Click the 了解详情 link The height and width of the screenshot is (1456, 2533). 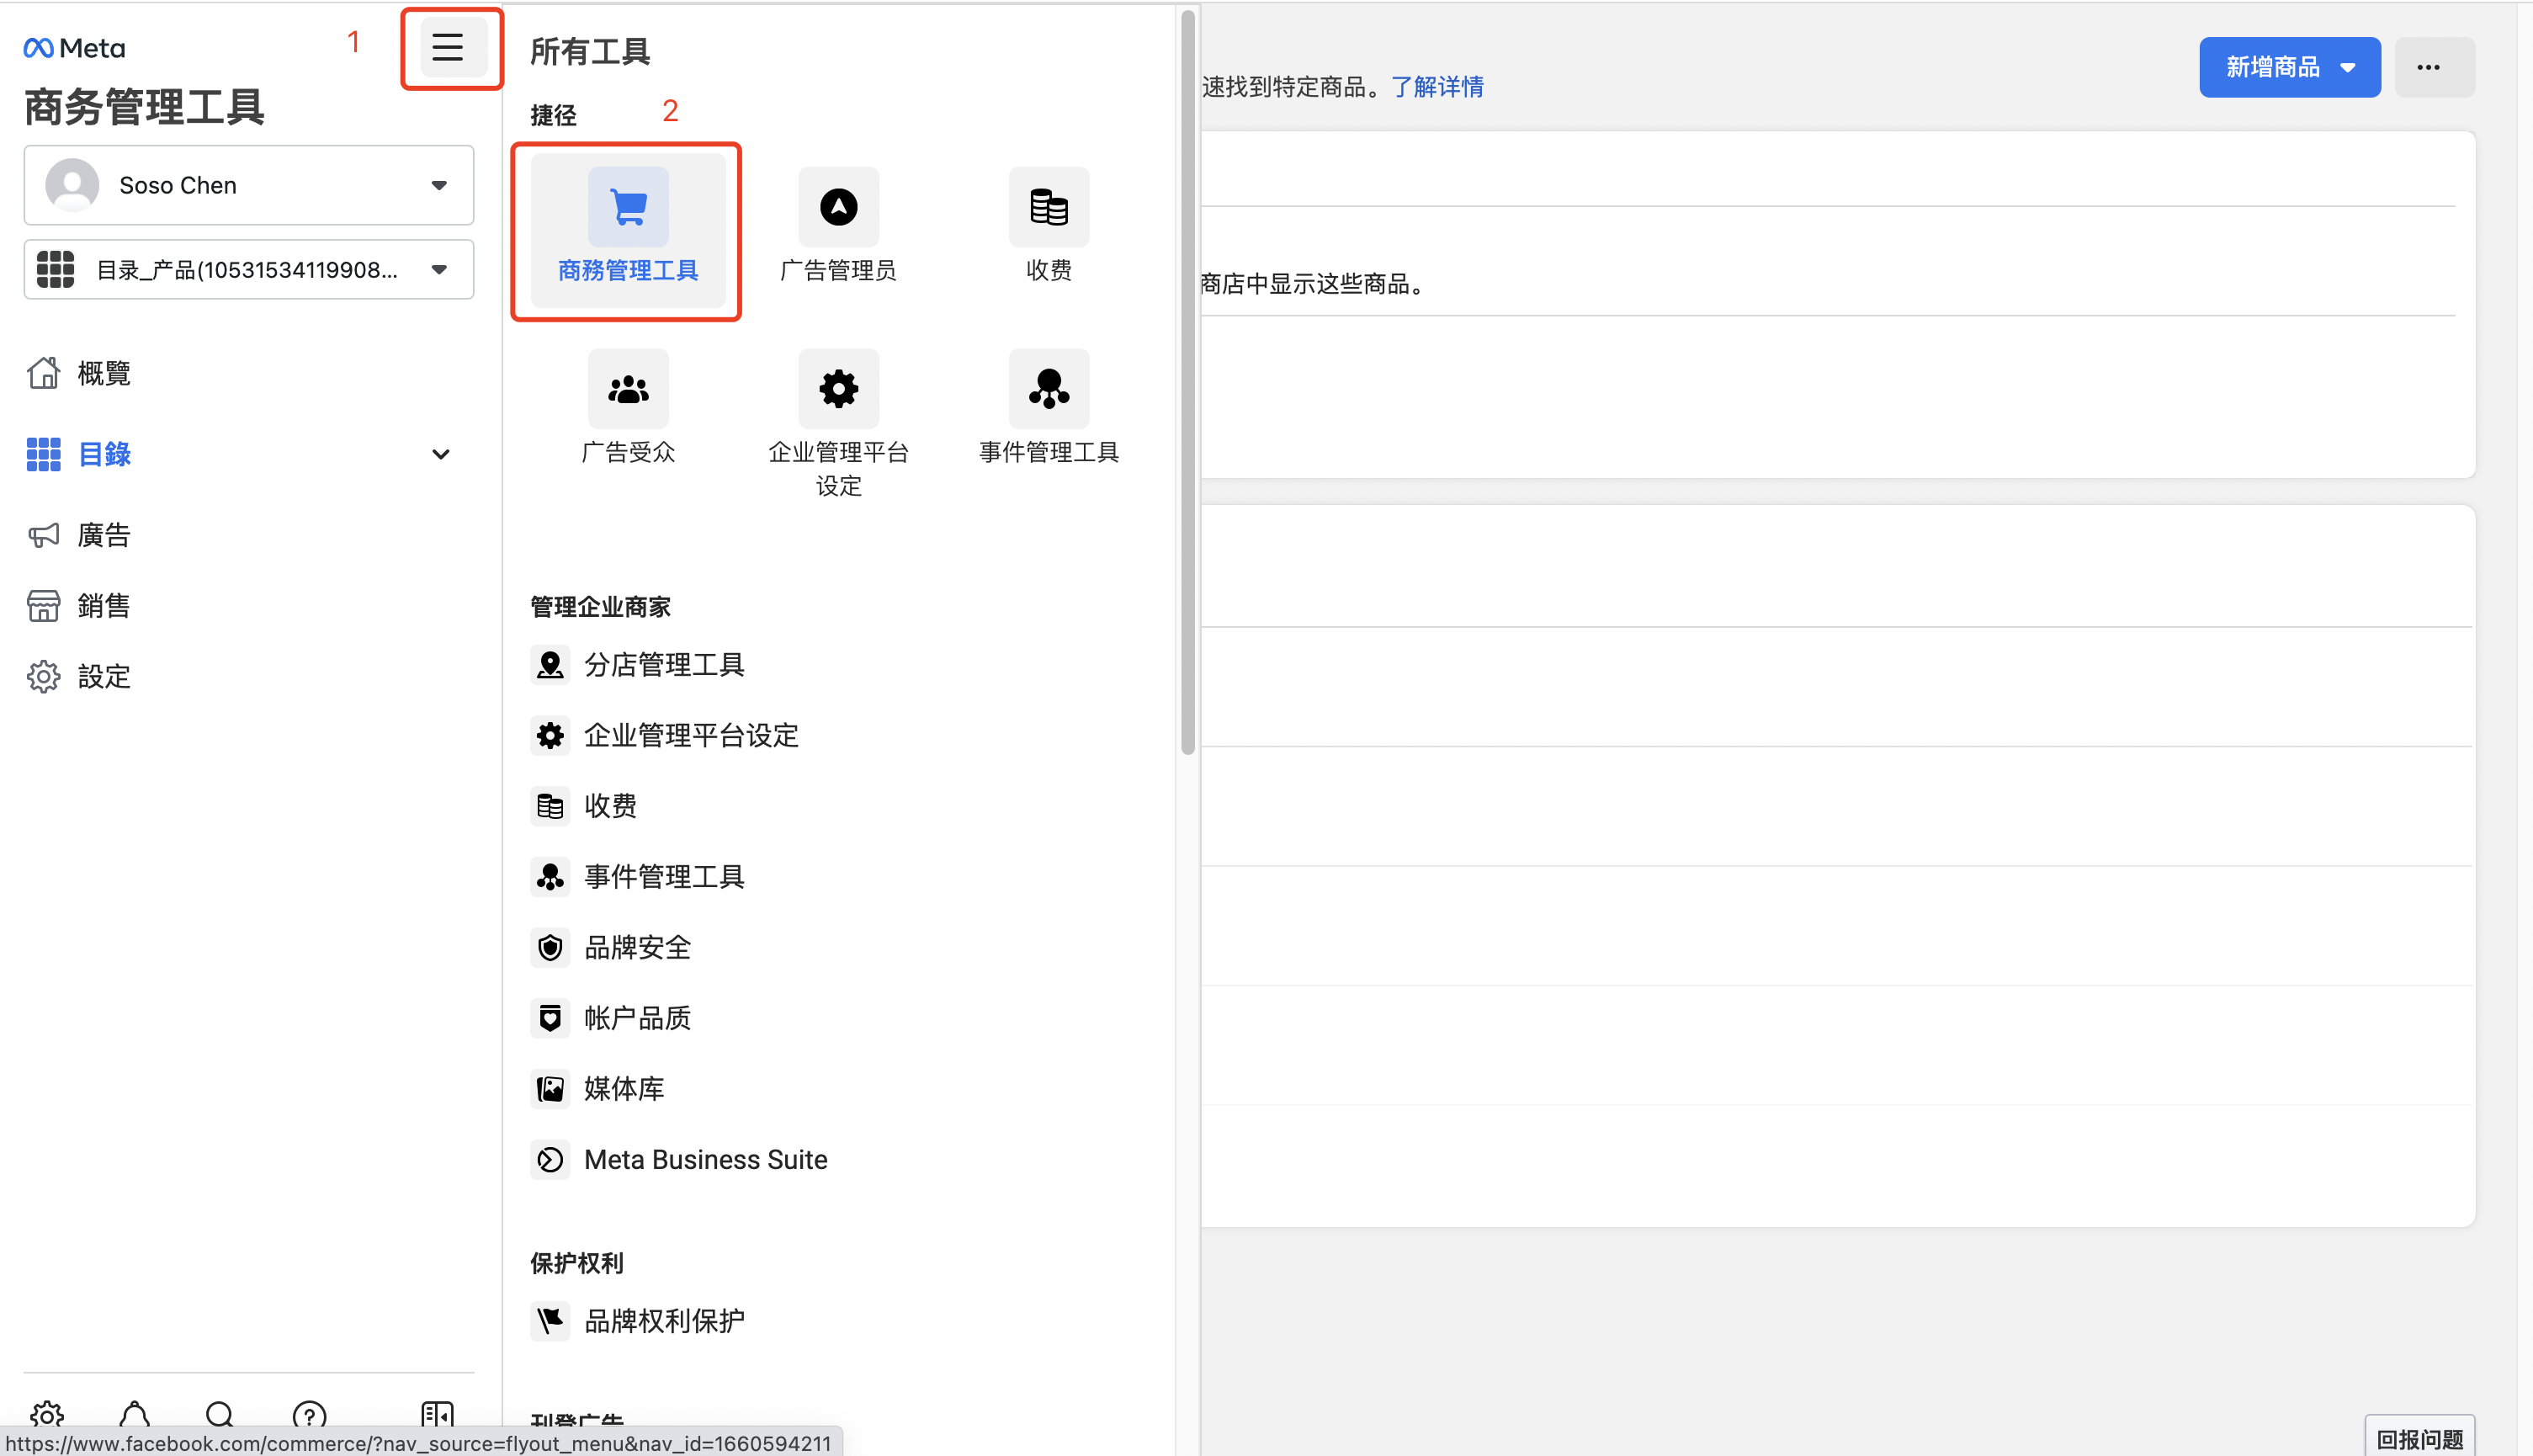click(1437, 87)
